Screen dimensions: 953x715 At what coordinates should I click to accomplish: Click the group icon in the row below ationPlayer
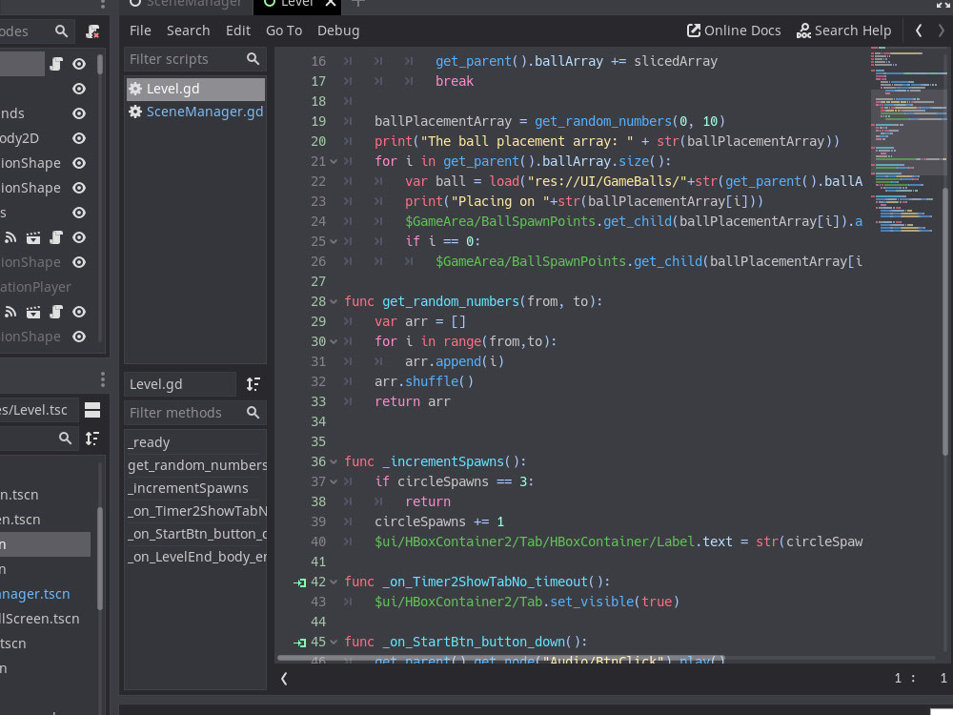33,312
